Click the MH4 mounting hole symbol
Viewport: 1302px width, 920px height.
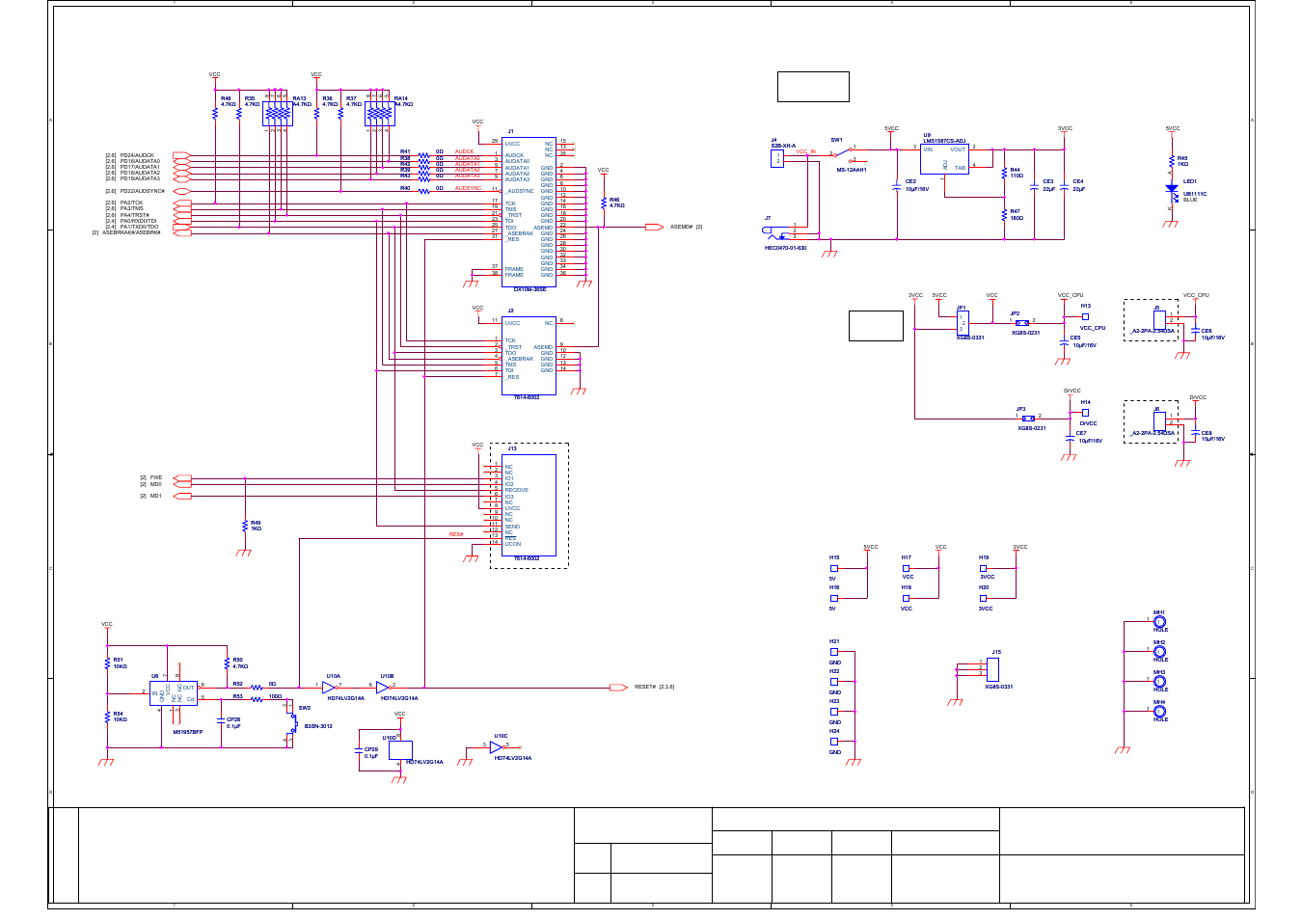coord(1160,712)
